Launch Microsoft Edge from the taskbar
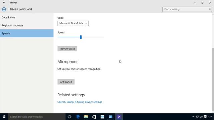Image resolution: width=214 pixels, height=120 pixels. point(78,117)
